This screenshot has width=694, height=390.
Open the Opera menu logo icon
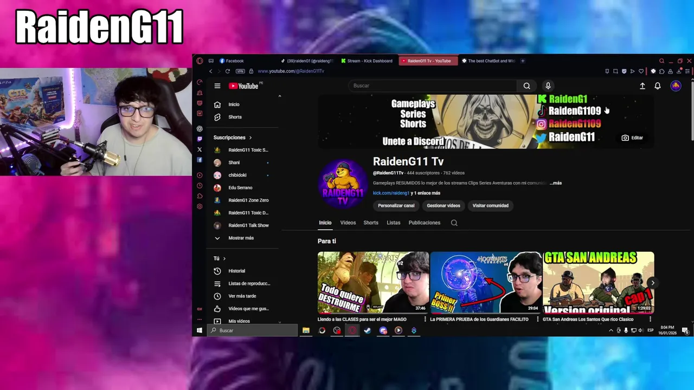coord(200,61)
